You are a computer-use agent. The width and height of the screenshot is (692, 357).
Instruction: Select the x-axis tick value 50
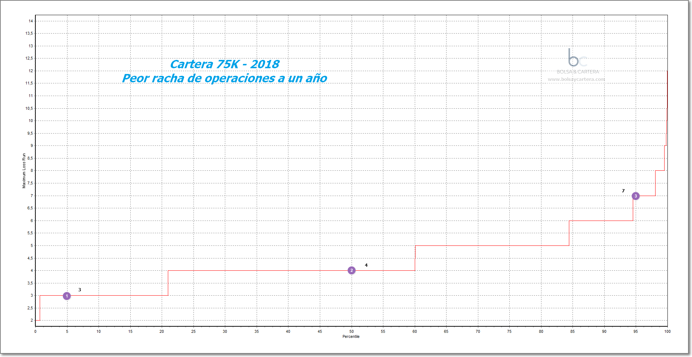point(352,331)
